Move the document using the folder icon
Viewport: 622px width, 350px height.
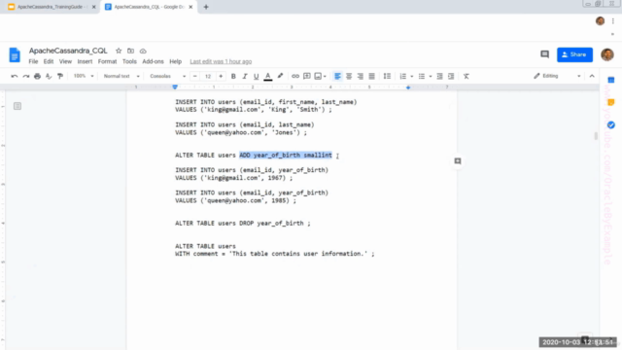pos(130,51)
